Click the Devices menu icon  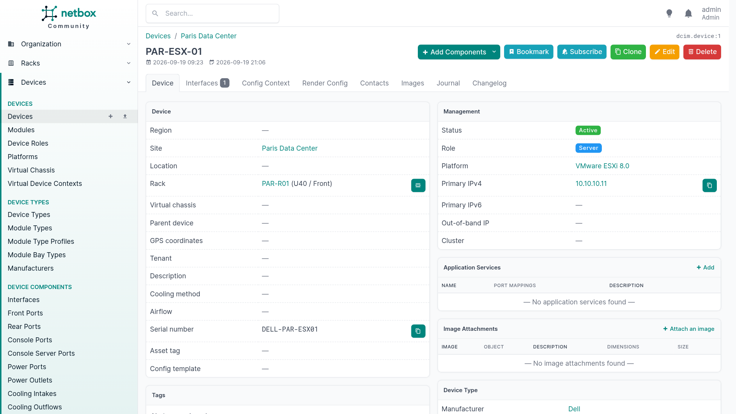(11, 82)
